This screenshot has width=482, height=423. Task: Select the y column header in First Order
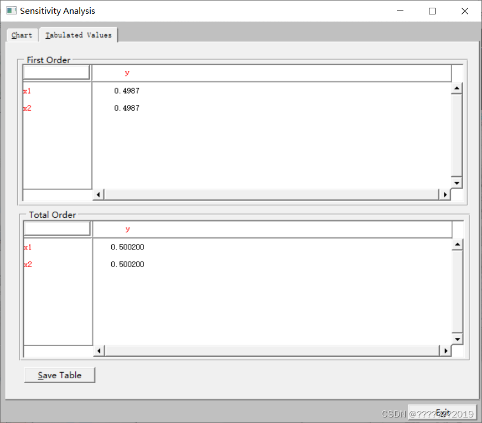(x=127, y=73)
